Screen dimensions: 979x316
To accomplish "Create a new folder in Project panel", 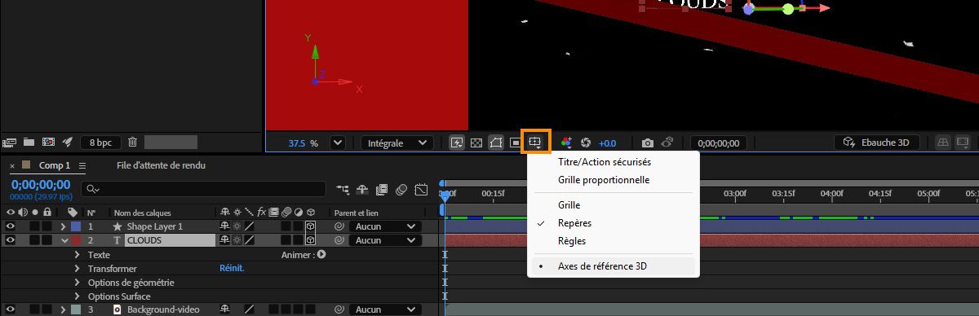I will tap(29, 142).
